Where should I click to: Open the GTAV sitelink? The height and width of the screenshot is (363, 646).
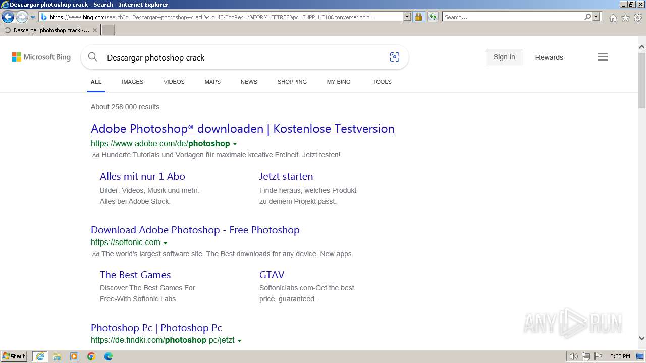272,275
